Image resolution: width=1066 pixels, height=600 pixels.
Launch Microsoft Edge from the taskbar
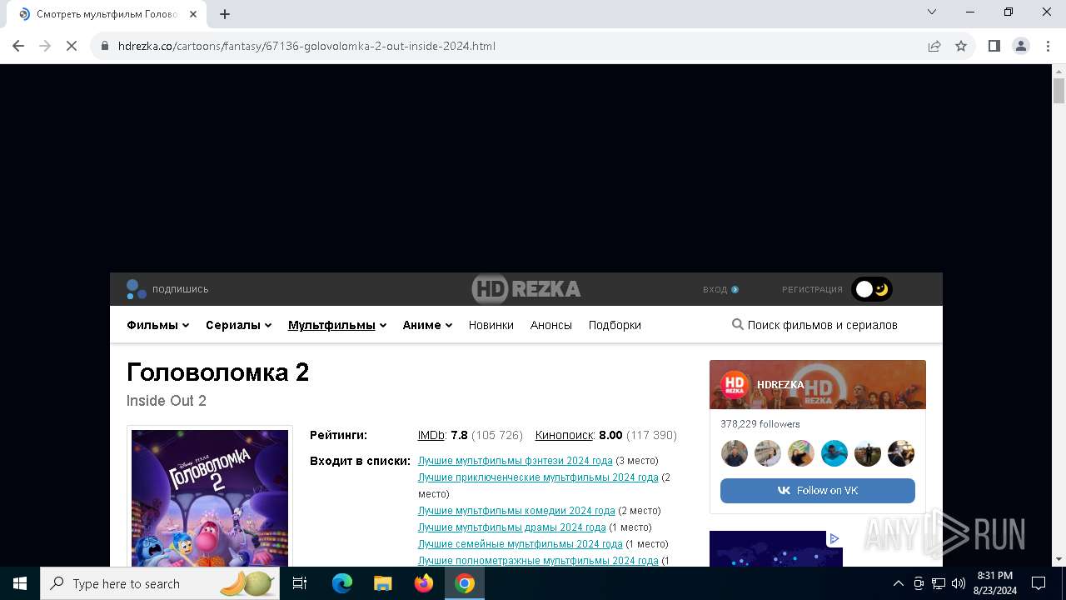tap(342, 583)
